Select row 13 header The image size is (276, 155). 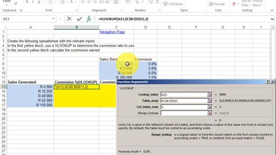[3, 87]
